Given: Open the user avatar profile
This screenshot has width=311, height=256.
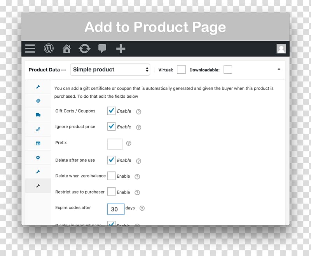Looking at the screenshot, I should coord(281,48).
